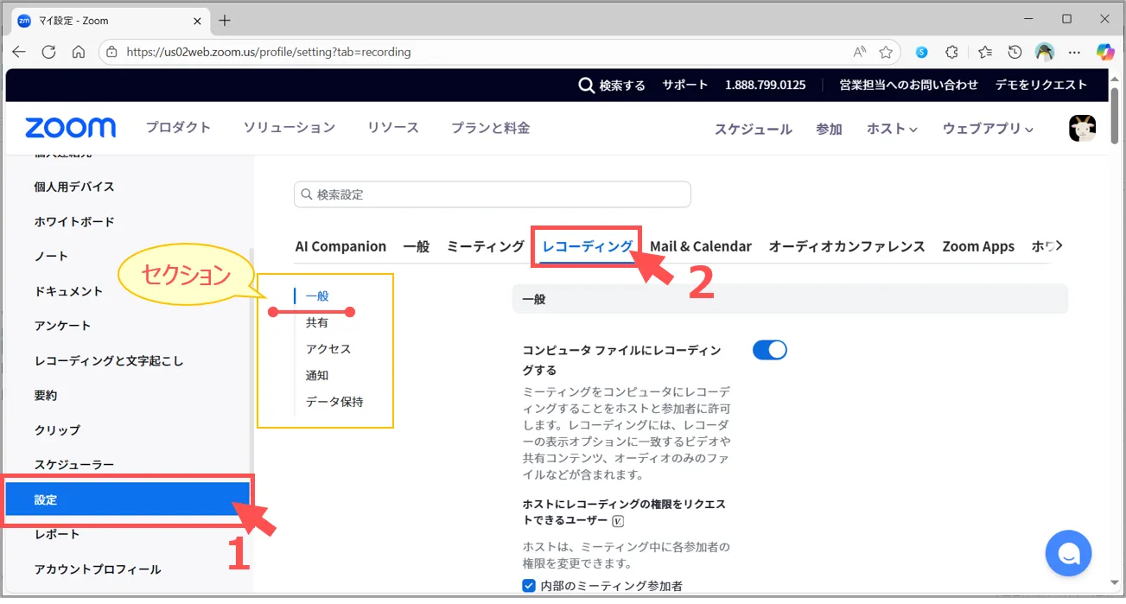This screenshot has height=604, width=1126.
Task: Open プロダクト in the top navigation
Action: (178, 128)
